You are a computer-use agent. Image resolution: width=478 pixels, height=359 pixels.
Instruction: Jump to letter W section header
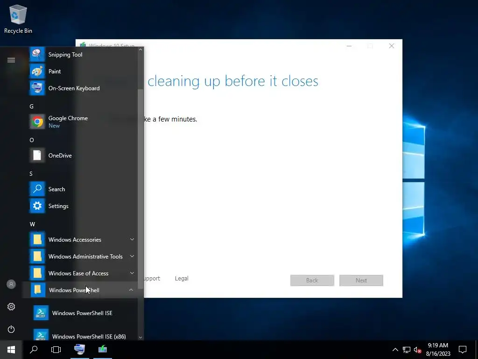(32, 224)
